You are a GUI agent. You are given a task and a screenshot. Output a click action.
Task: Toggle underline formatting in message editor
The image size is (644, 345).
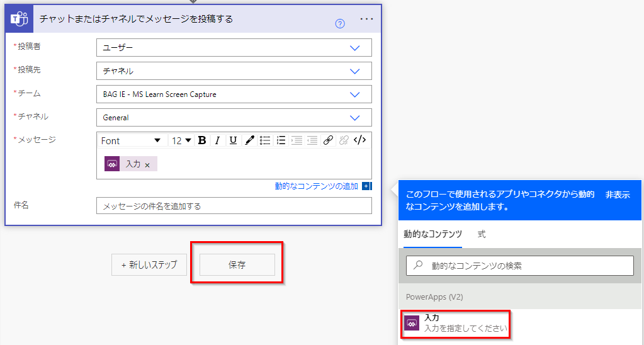(233, 140)
